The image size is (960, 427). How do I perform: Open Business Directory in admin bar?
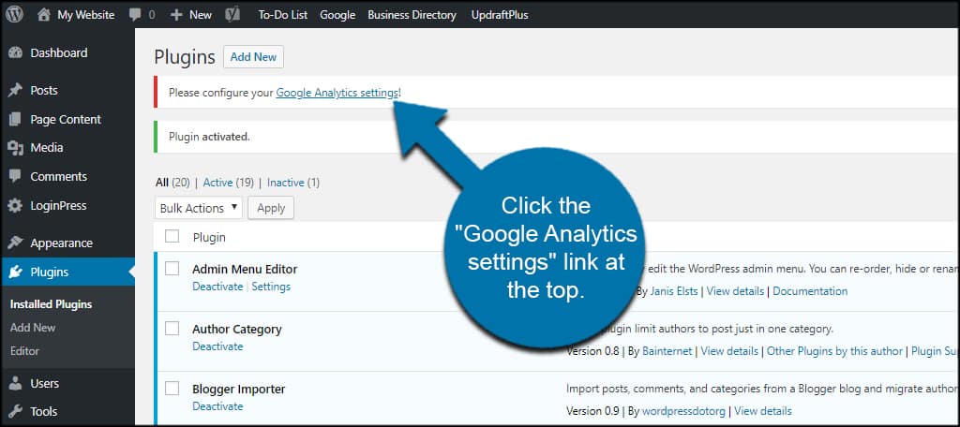click(x=412, y=15)
